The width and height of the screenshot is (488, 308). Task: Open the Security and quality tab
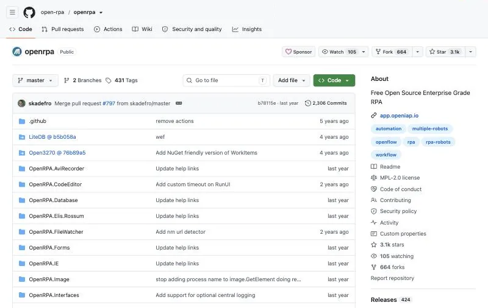click(x=192, y=29)
